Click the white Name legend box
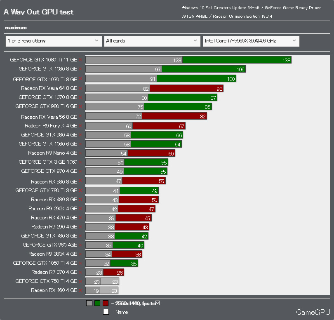The height and width of the screenshot is (320, 334). point(106,312)
